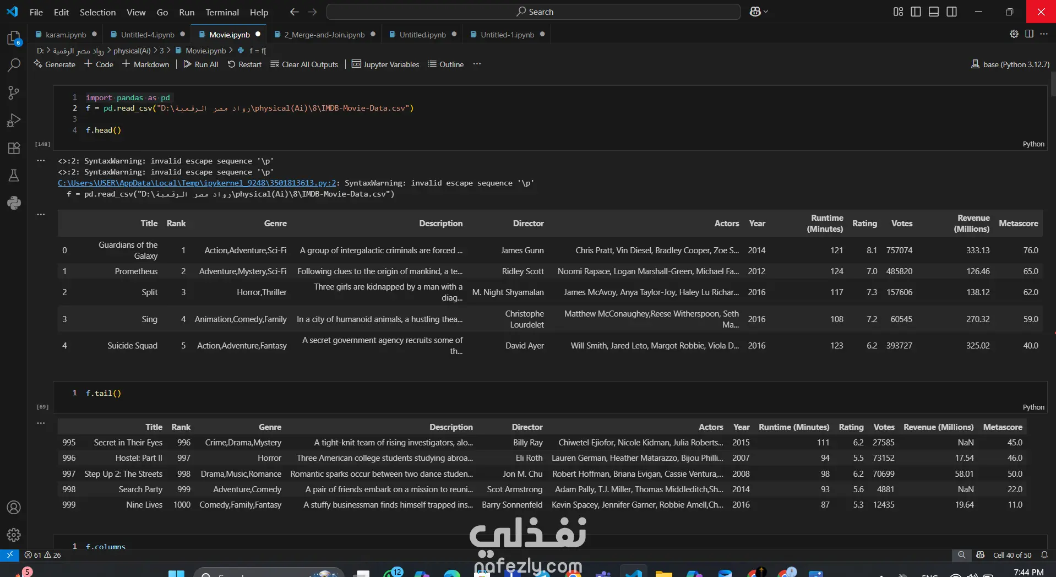Open Customize Layout in the title bar
The width and height of the screenshot is (1056, 577).
pyautogui.click(x=898, y=12)
